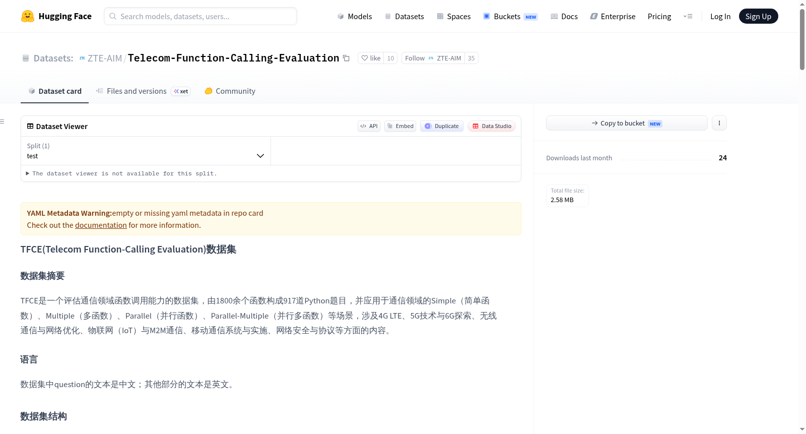806x434 pixels.
Task: Click the Datasets breadcrumb label
Action: pyautogui.click(x=53, y=58)
